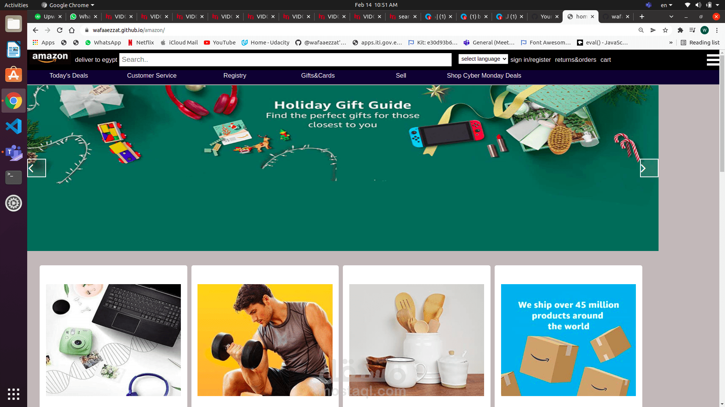
Task: Open Chrome extensions puzzle icon
Action: [680, 30]
